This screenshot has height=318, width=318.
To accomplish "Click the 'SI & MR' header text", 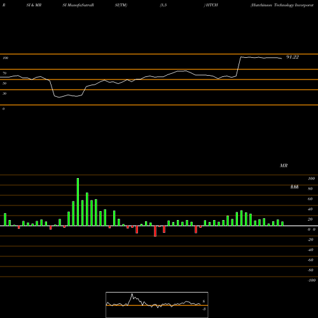I will click(34, 5).
